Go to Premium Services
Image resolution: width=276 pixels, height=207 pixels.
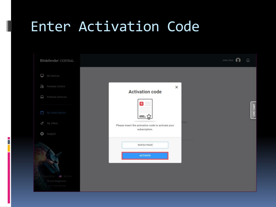(57, 97)
